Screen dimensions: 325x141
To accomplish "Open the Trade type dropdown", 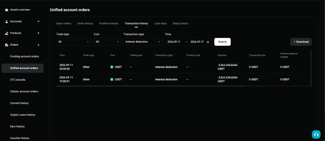I will [x=74, y=42].
